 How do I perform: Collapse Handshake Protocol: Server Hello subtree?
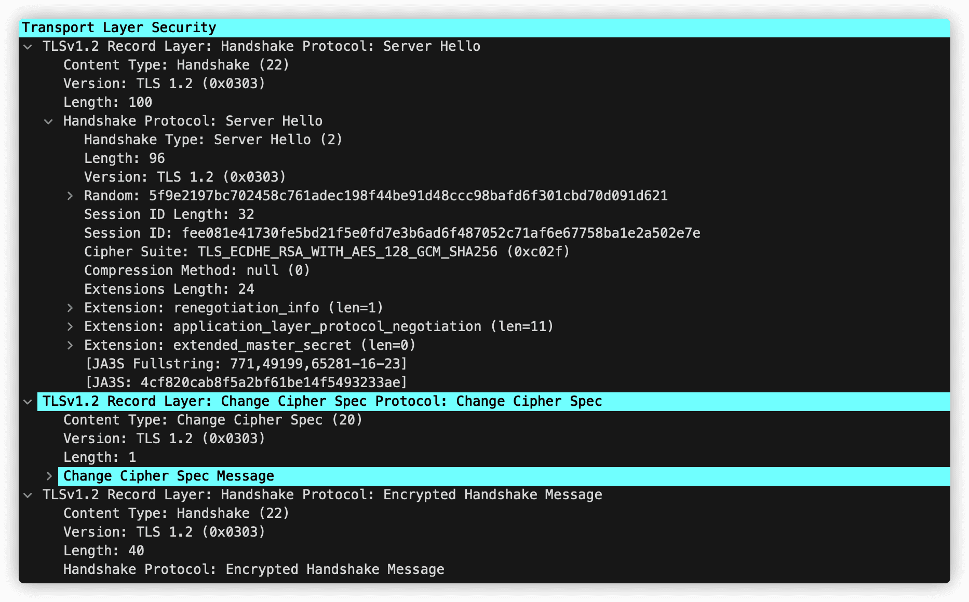click(49, 121)
